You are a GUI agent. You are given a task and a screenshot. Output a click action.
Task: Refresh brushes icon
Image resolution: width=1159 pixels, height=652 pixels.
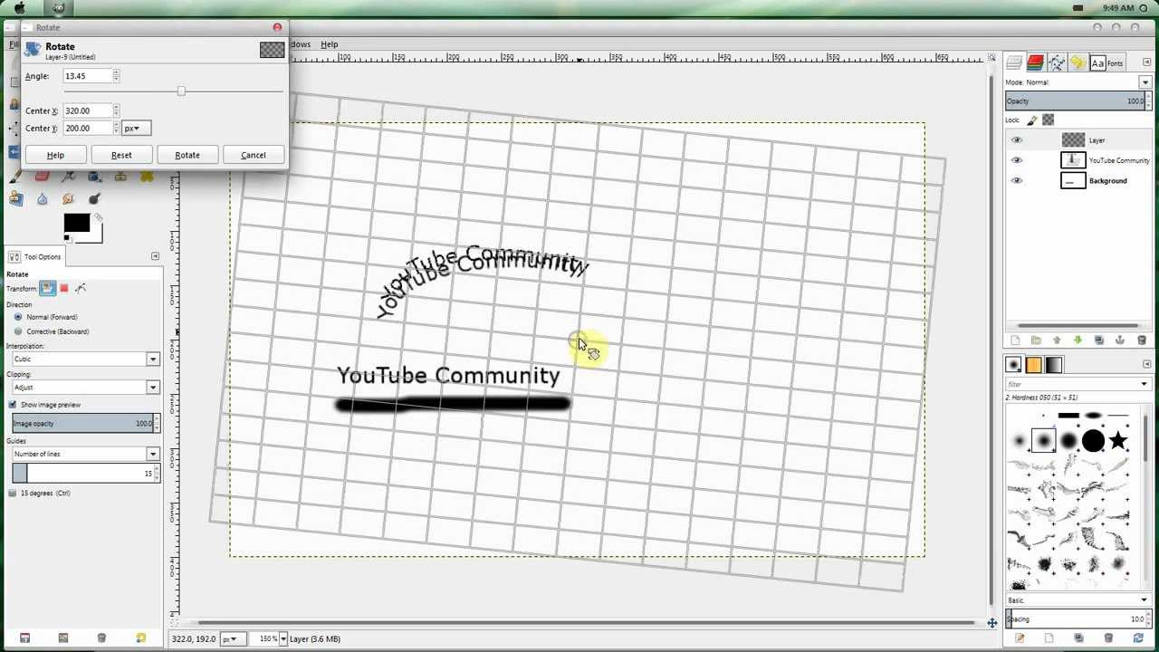coord(1138,638)
